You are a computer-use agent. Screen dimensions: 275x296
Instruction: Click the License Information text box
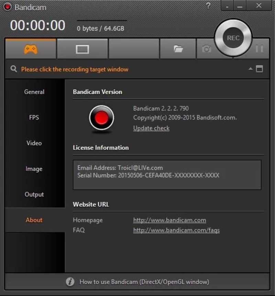tap(167, 175)
